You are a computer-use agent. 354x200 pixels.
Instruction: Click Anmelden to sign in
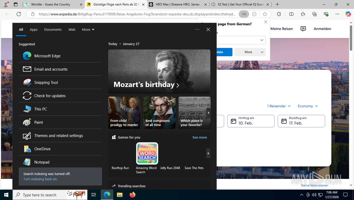[323, 29]
